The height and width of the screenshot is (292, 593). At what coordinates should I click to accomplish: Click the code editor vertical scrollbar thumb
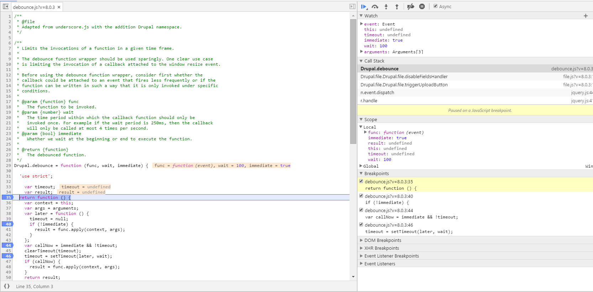coord(353,82)
